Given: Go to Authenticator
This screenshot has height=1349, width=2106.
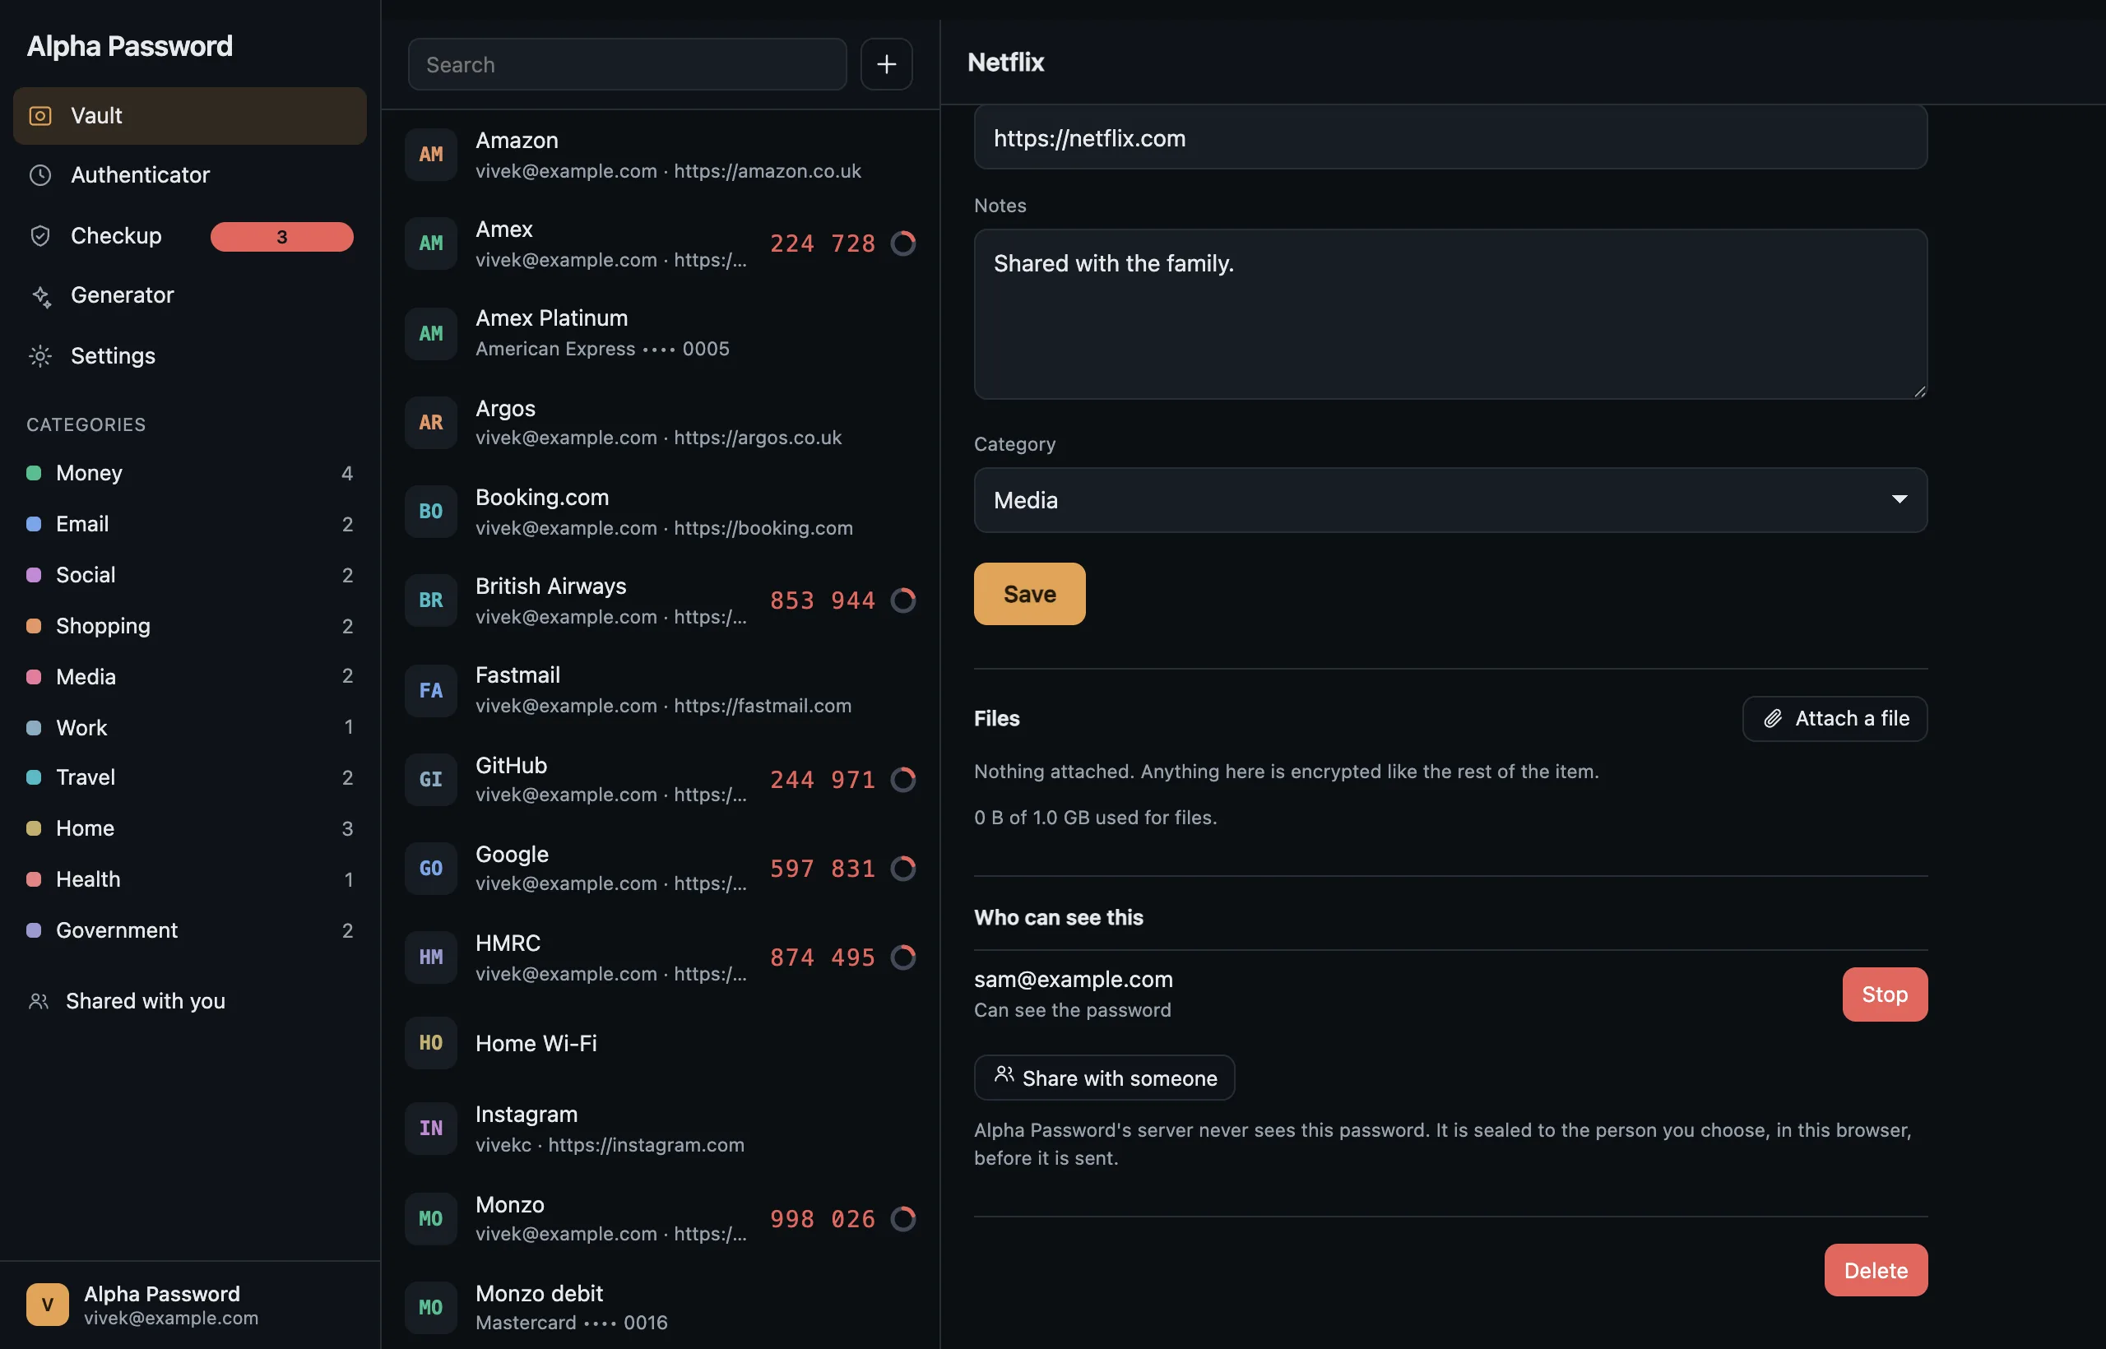Looking at the screenshot, I should click(x=190, y=175).
